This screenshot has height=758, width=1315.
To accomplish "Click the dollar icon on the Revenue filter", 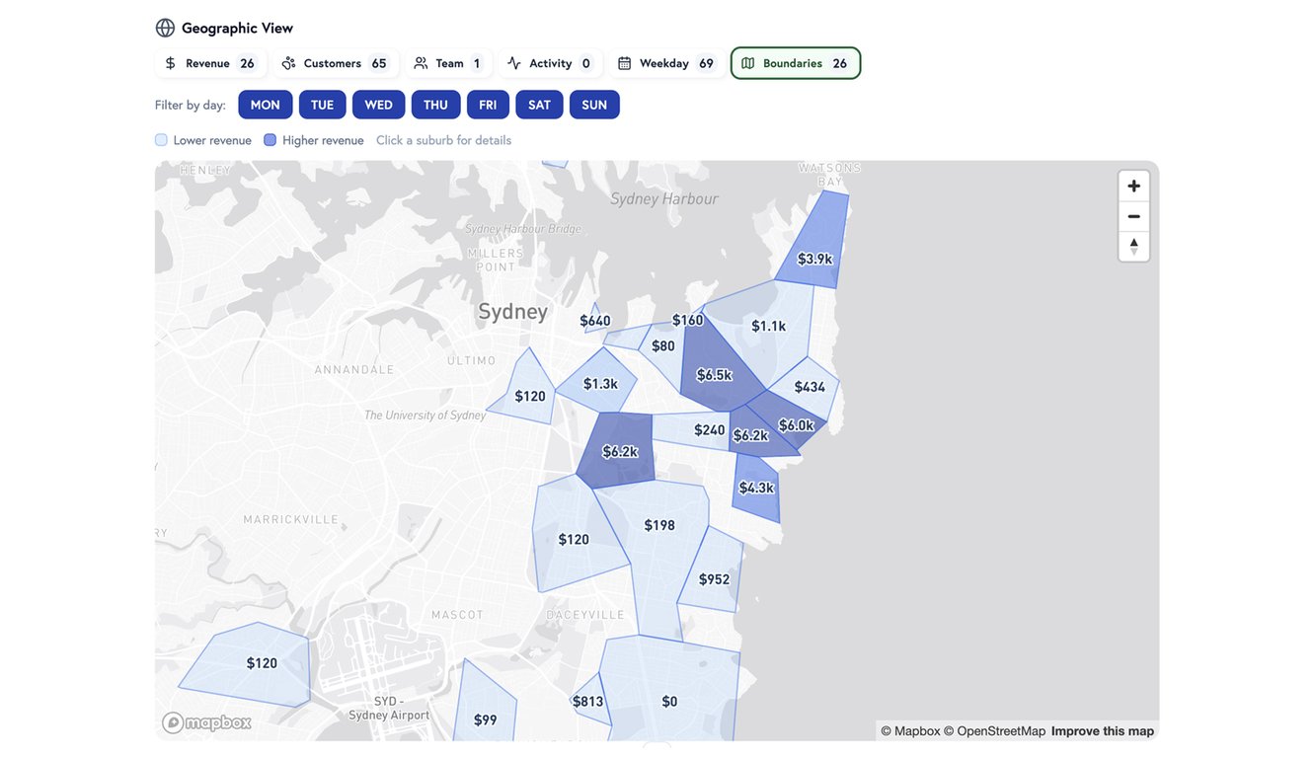I will click(170, 60).
